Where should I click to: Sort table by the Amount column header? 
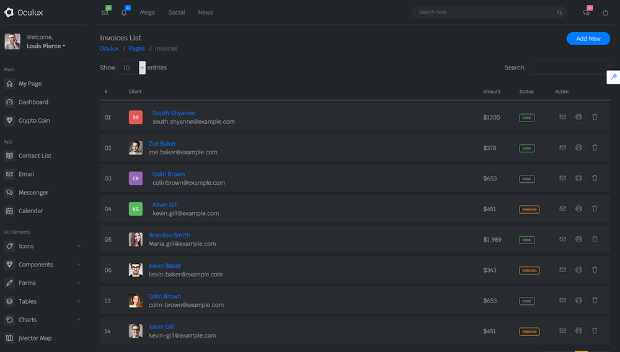point(492,92)
